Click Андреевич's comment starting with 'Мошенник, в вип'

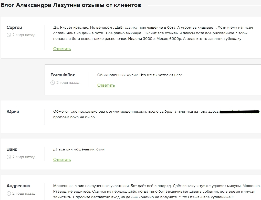pos(156,192)
